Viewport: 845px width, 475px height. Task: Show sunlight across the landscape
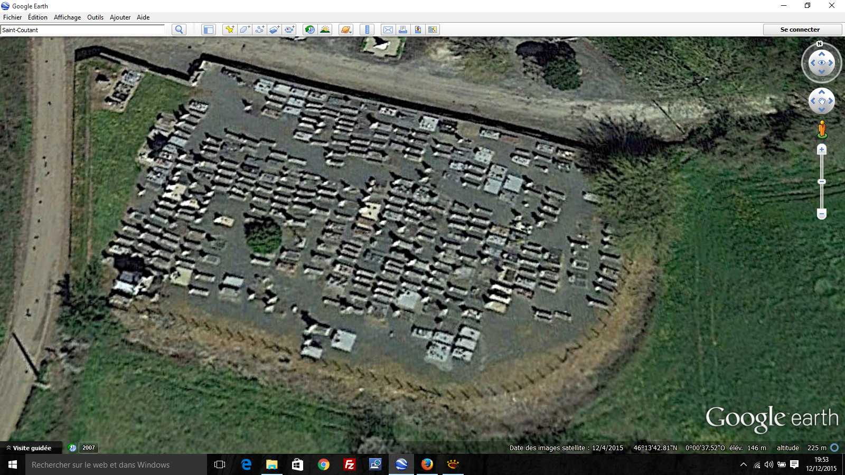click(325, 30)
